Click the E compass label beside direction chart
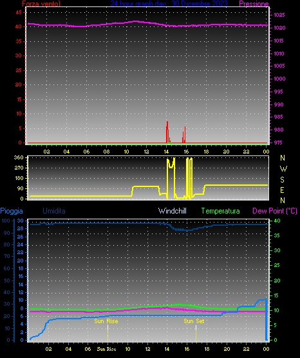300x358 pixels. (x=282, y=190)
